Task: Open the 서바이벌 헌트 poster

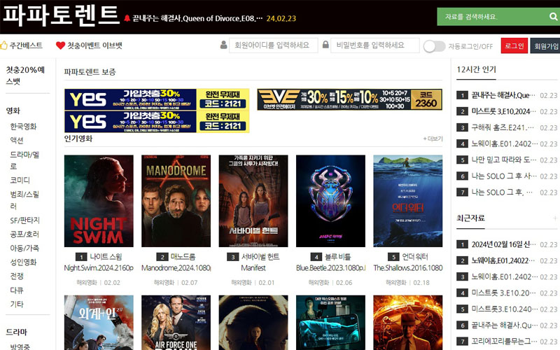Action: tap(253, 201)
